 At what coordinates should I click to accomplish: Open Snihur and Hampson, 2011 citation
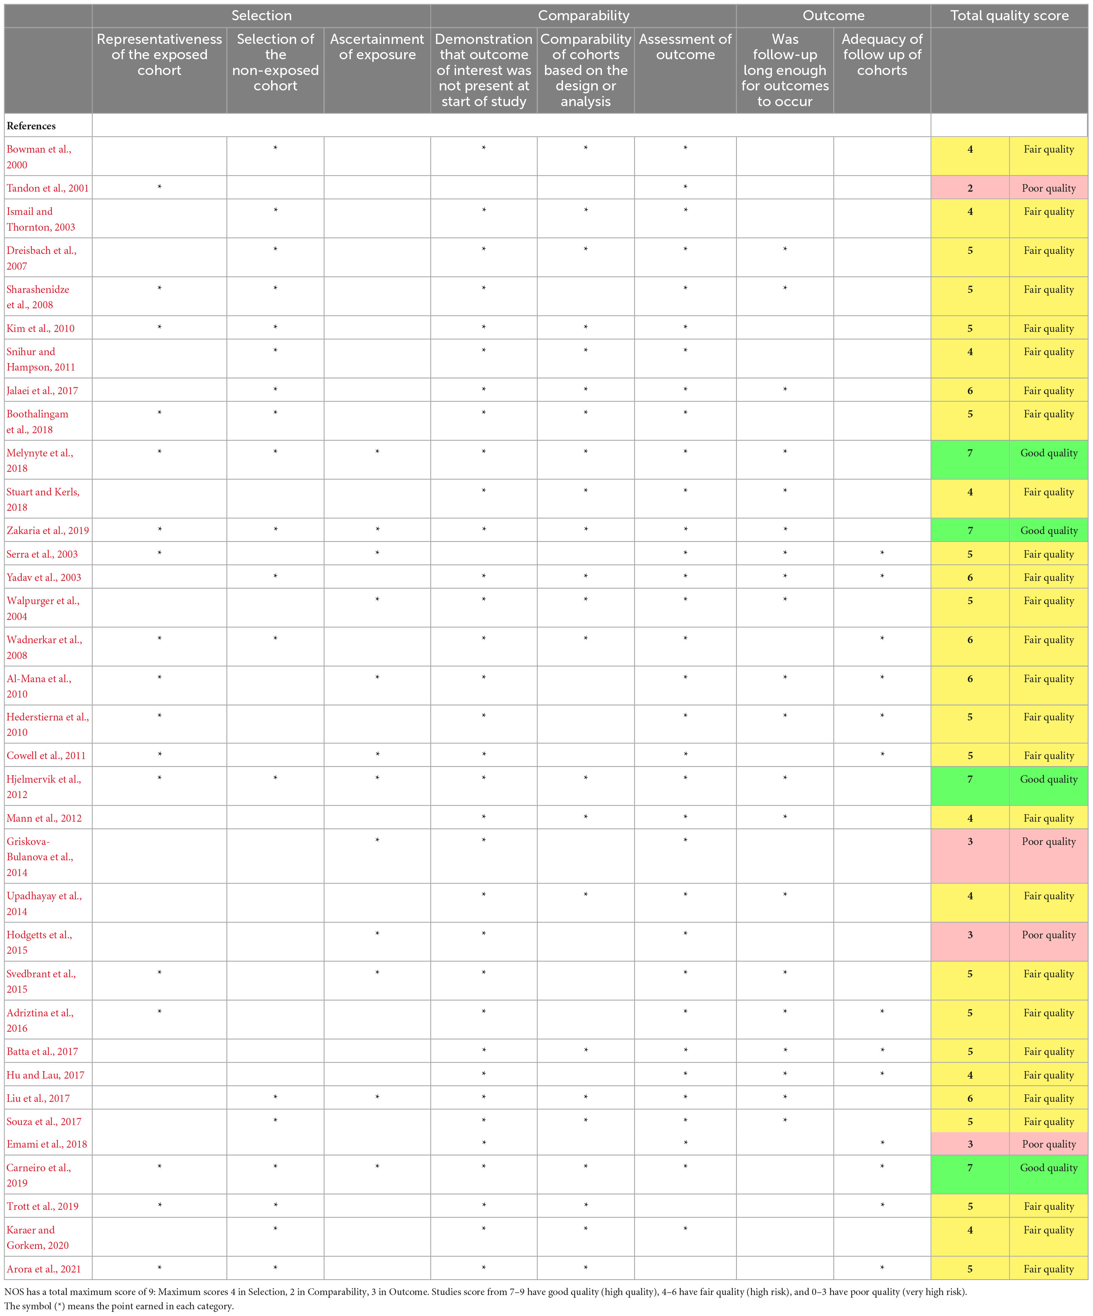pyautogui.click(x=41, y=359)
